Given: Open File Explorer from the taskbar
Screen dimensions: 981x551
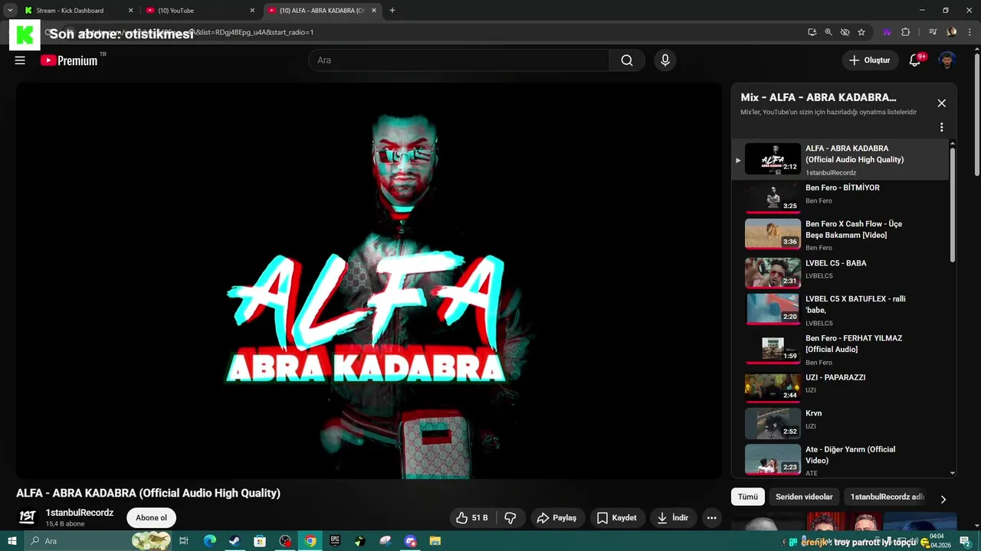Looking at the screenshot, I should [x=435, y=541].
